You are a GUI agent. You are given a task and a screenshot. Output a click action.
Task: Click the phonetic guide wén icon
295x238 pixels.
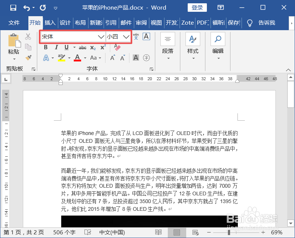pyautogui.click(x=136, y=36)
